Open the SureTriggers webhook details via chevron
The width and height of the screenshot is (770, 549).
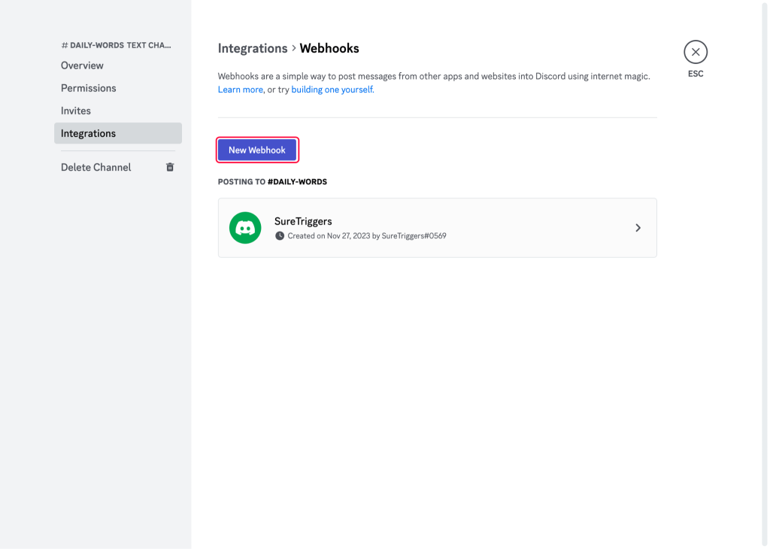click(638, 227)
